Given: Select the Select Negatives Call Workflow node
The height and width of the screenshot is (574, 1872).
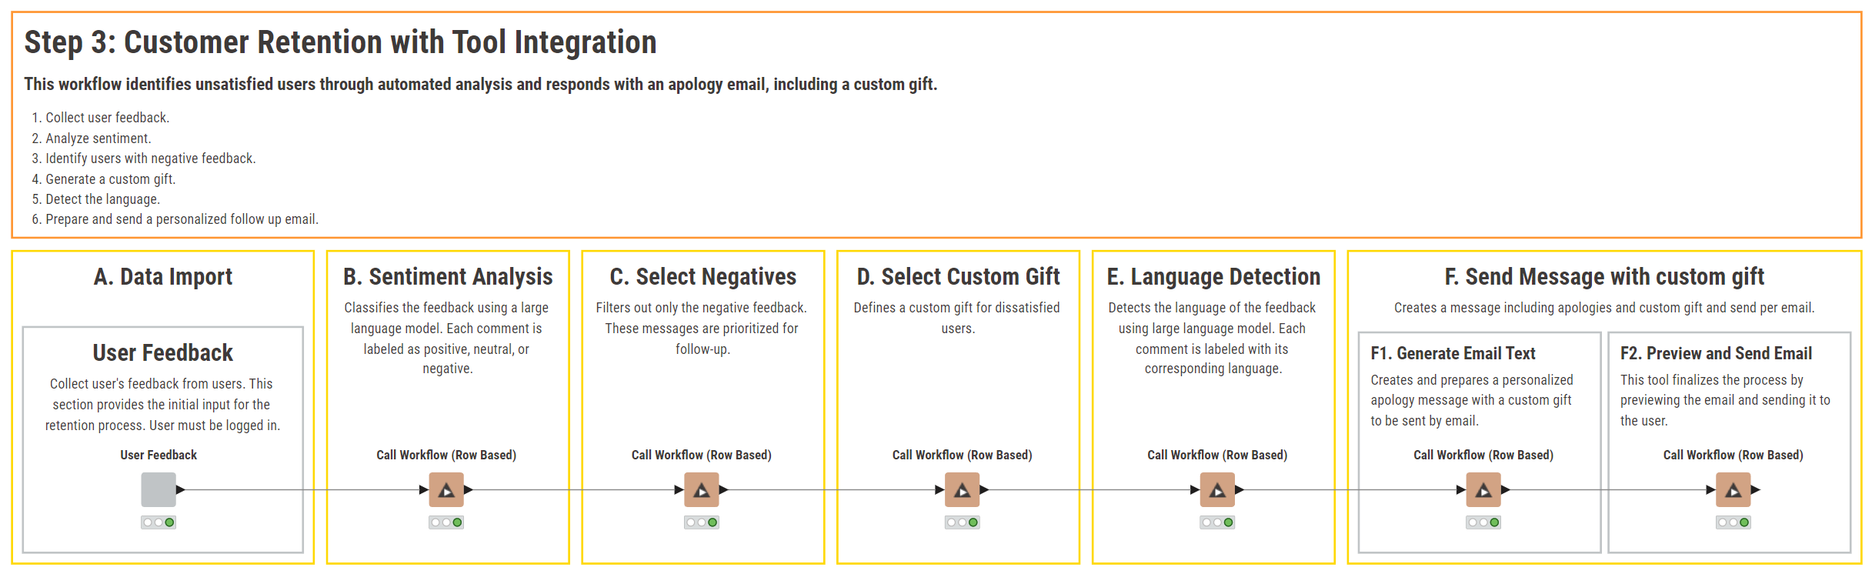Looking at the screenshot, I should (x=702, y=489).
